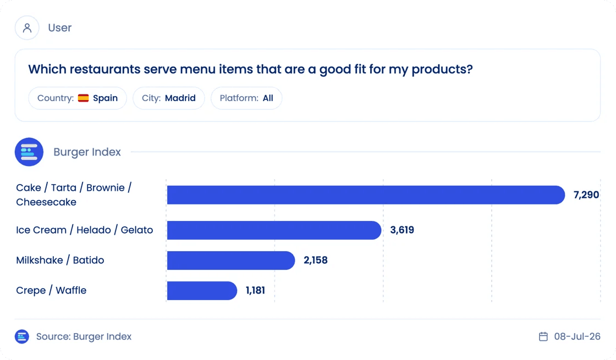
Task: Select the Milkshake / Batido bar
Action: (231, 261)
